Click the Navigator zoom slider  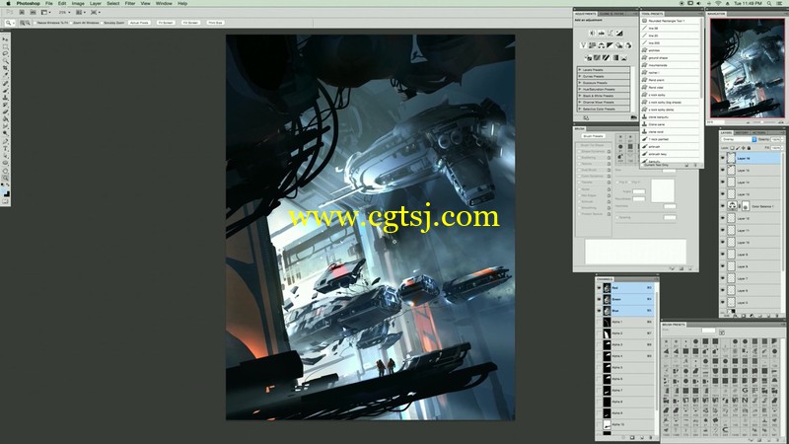coord(761,122)
